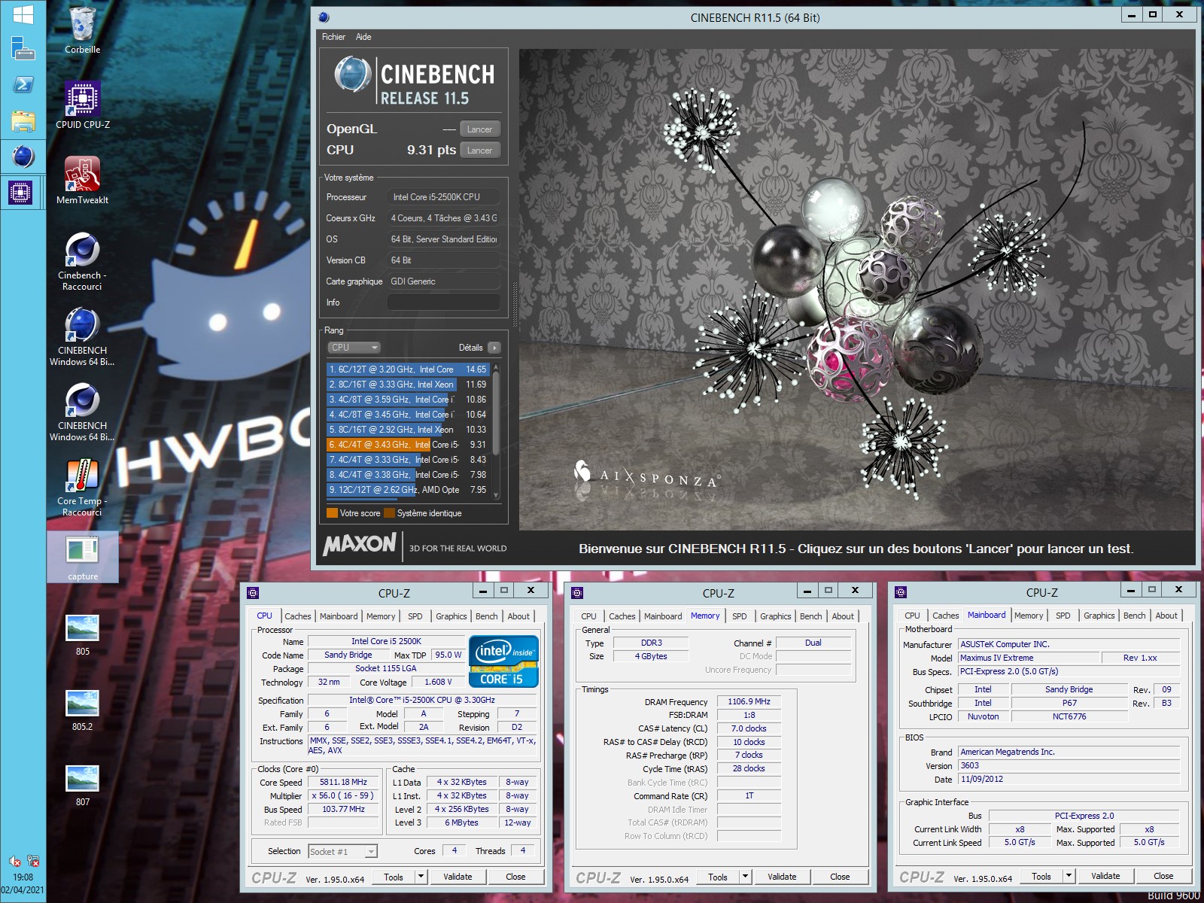
Task: Click the volume tray icon
Action: tap(14, 860)
